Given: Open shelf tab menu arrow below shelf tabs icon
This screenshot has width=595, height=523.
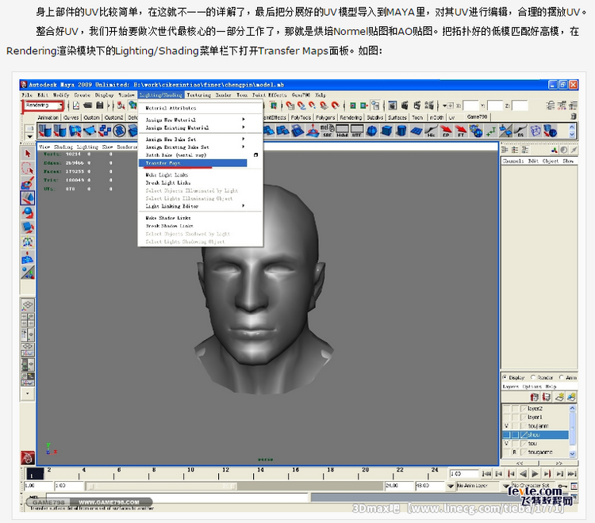Looking at the screenshot, I should 29,136.
